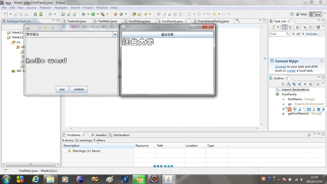
Task: Toggle Hide Completed Tasks in Task List
Action: tap(305, 27)
